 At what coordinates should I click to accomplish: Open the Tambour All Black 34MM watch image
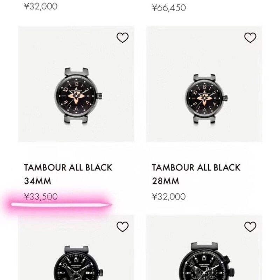pyautogui.click(x=78, y=96)
